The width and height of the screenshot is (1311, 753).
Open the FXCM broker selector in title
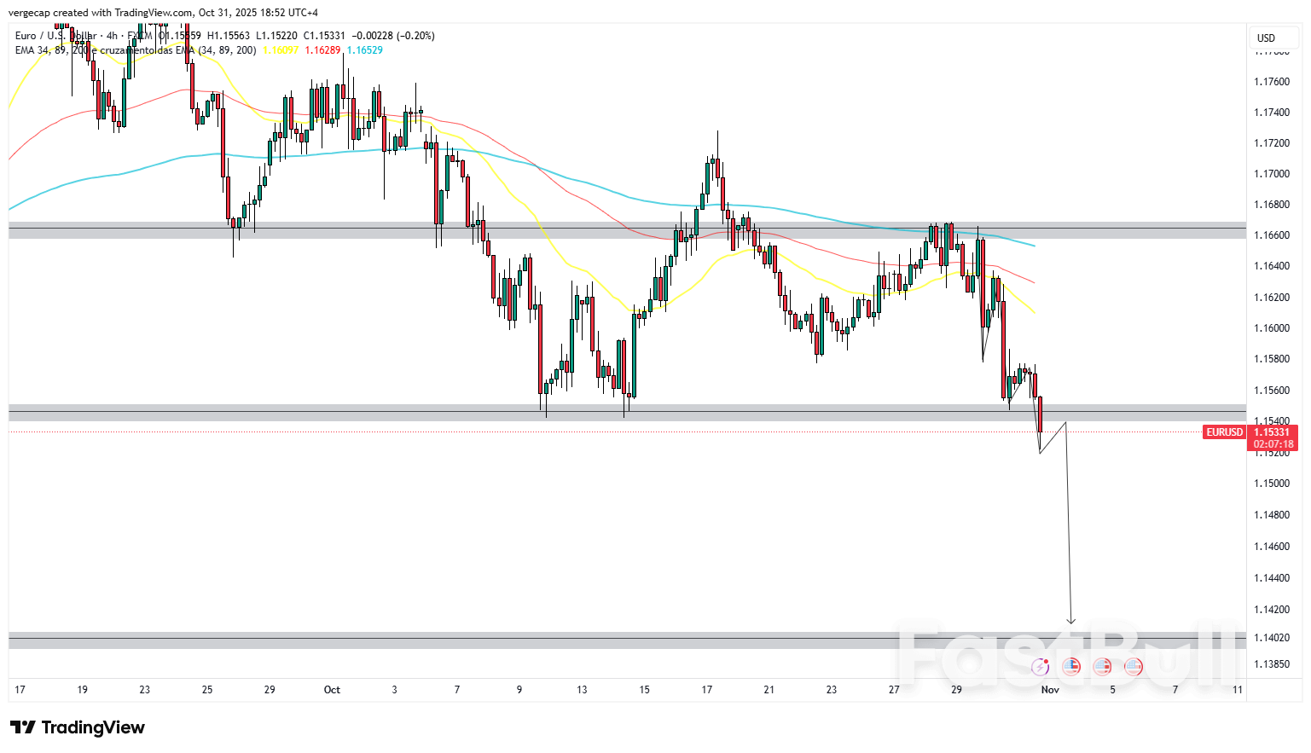[x=139, y=36]
